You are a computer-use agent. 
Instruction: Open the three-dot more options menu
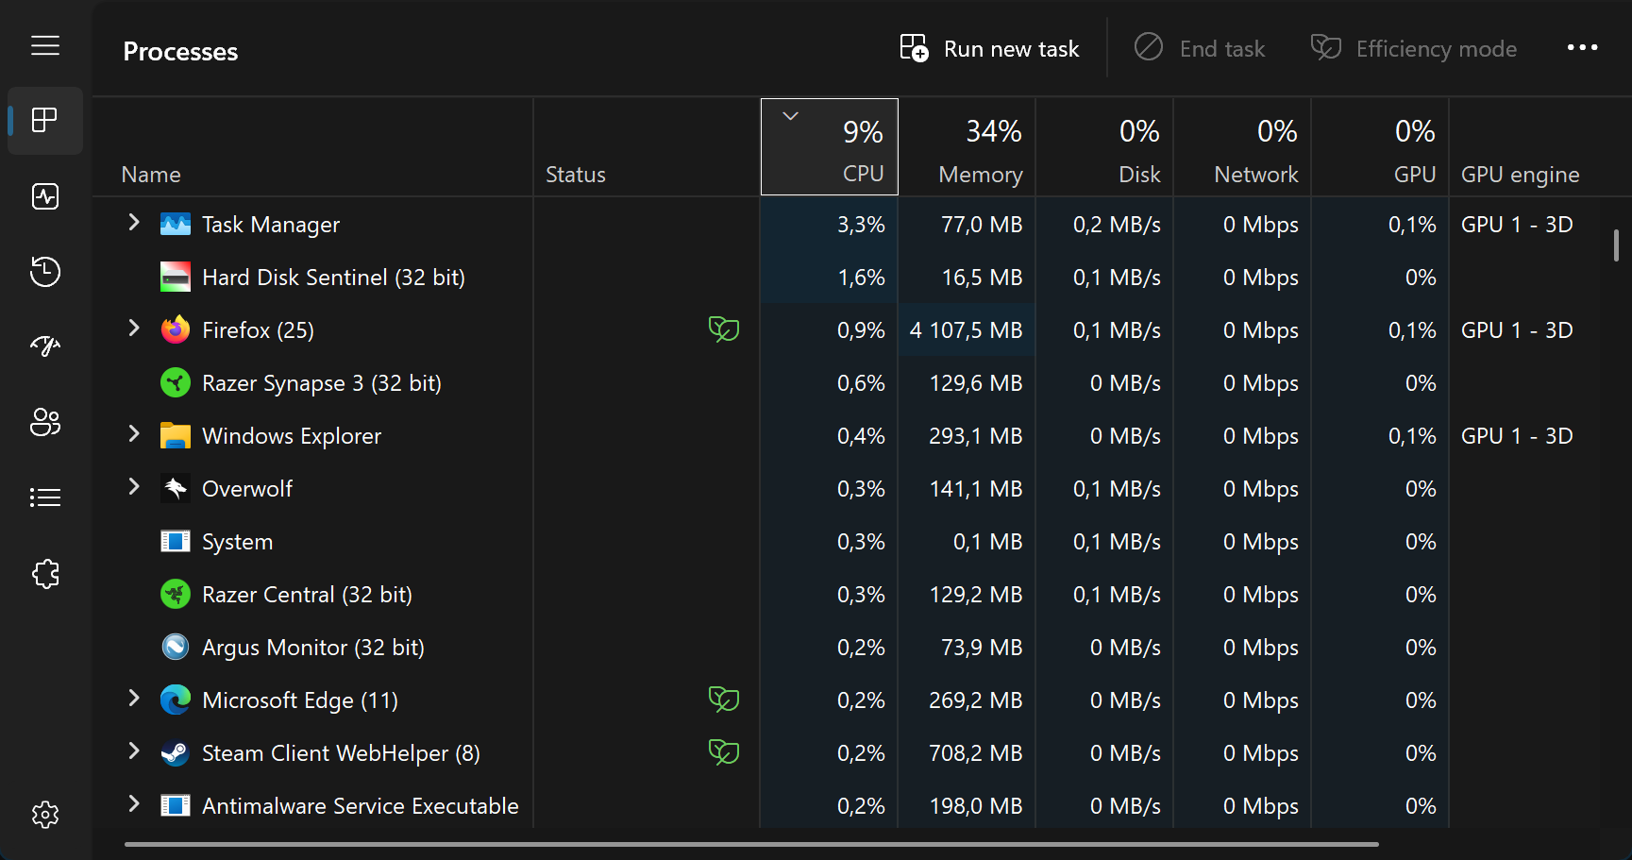(x=1582, y=47)
